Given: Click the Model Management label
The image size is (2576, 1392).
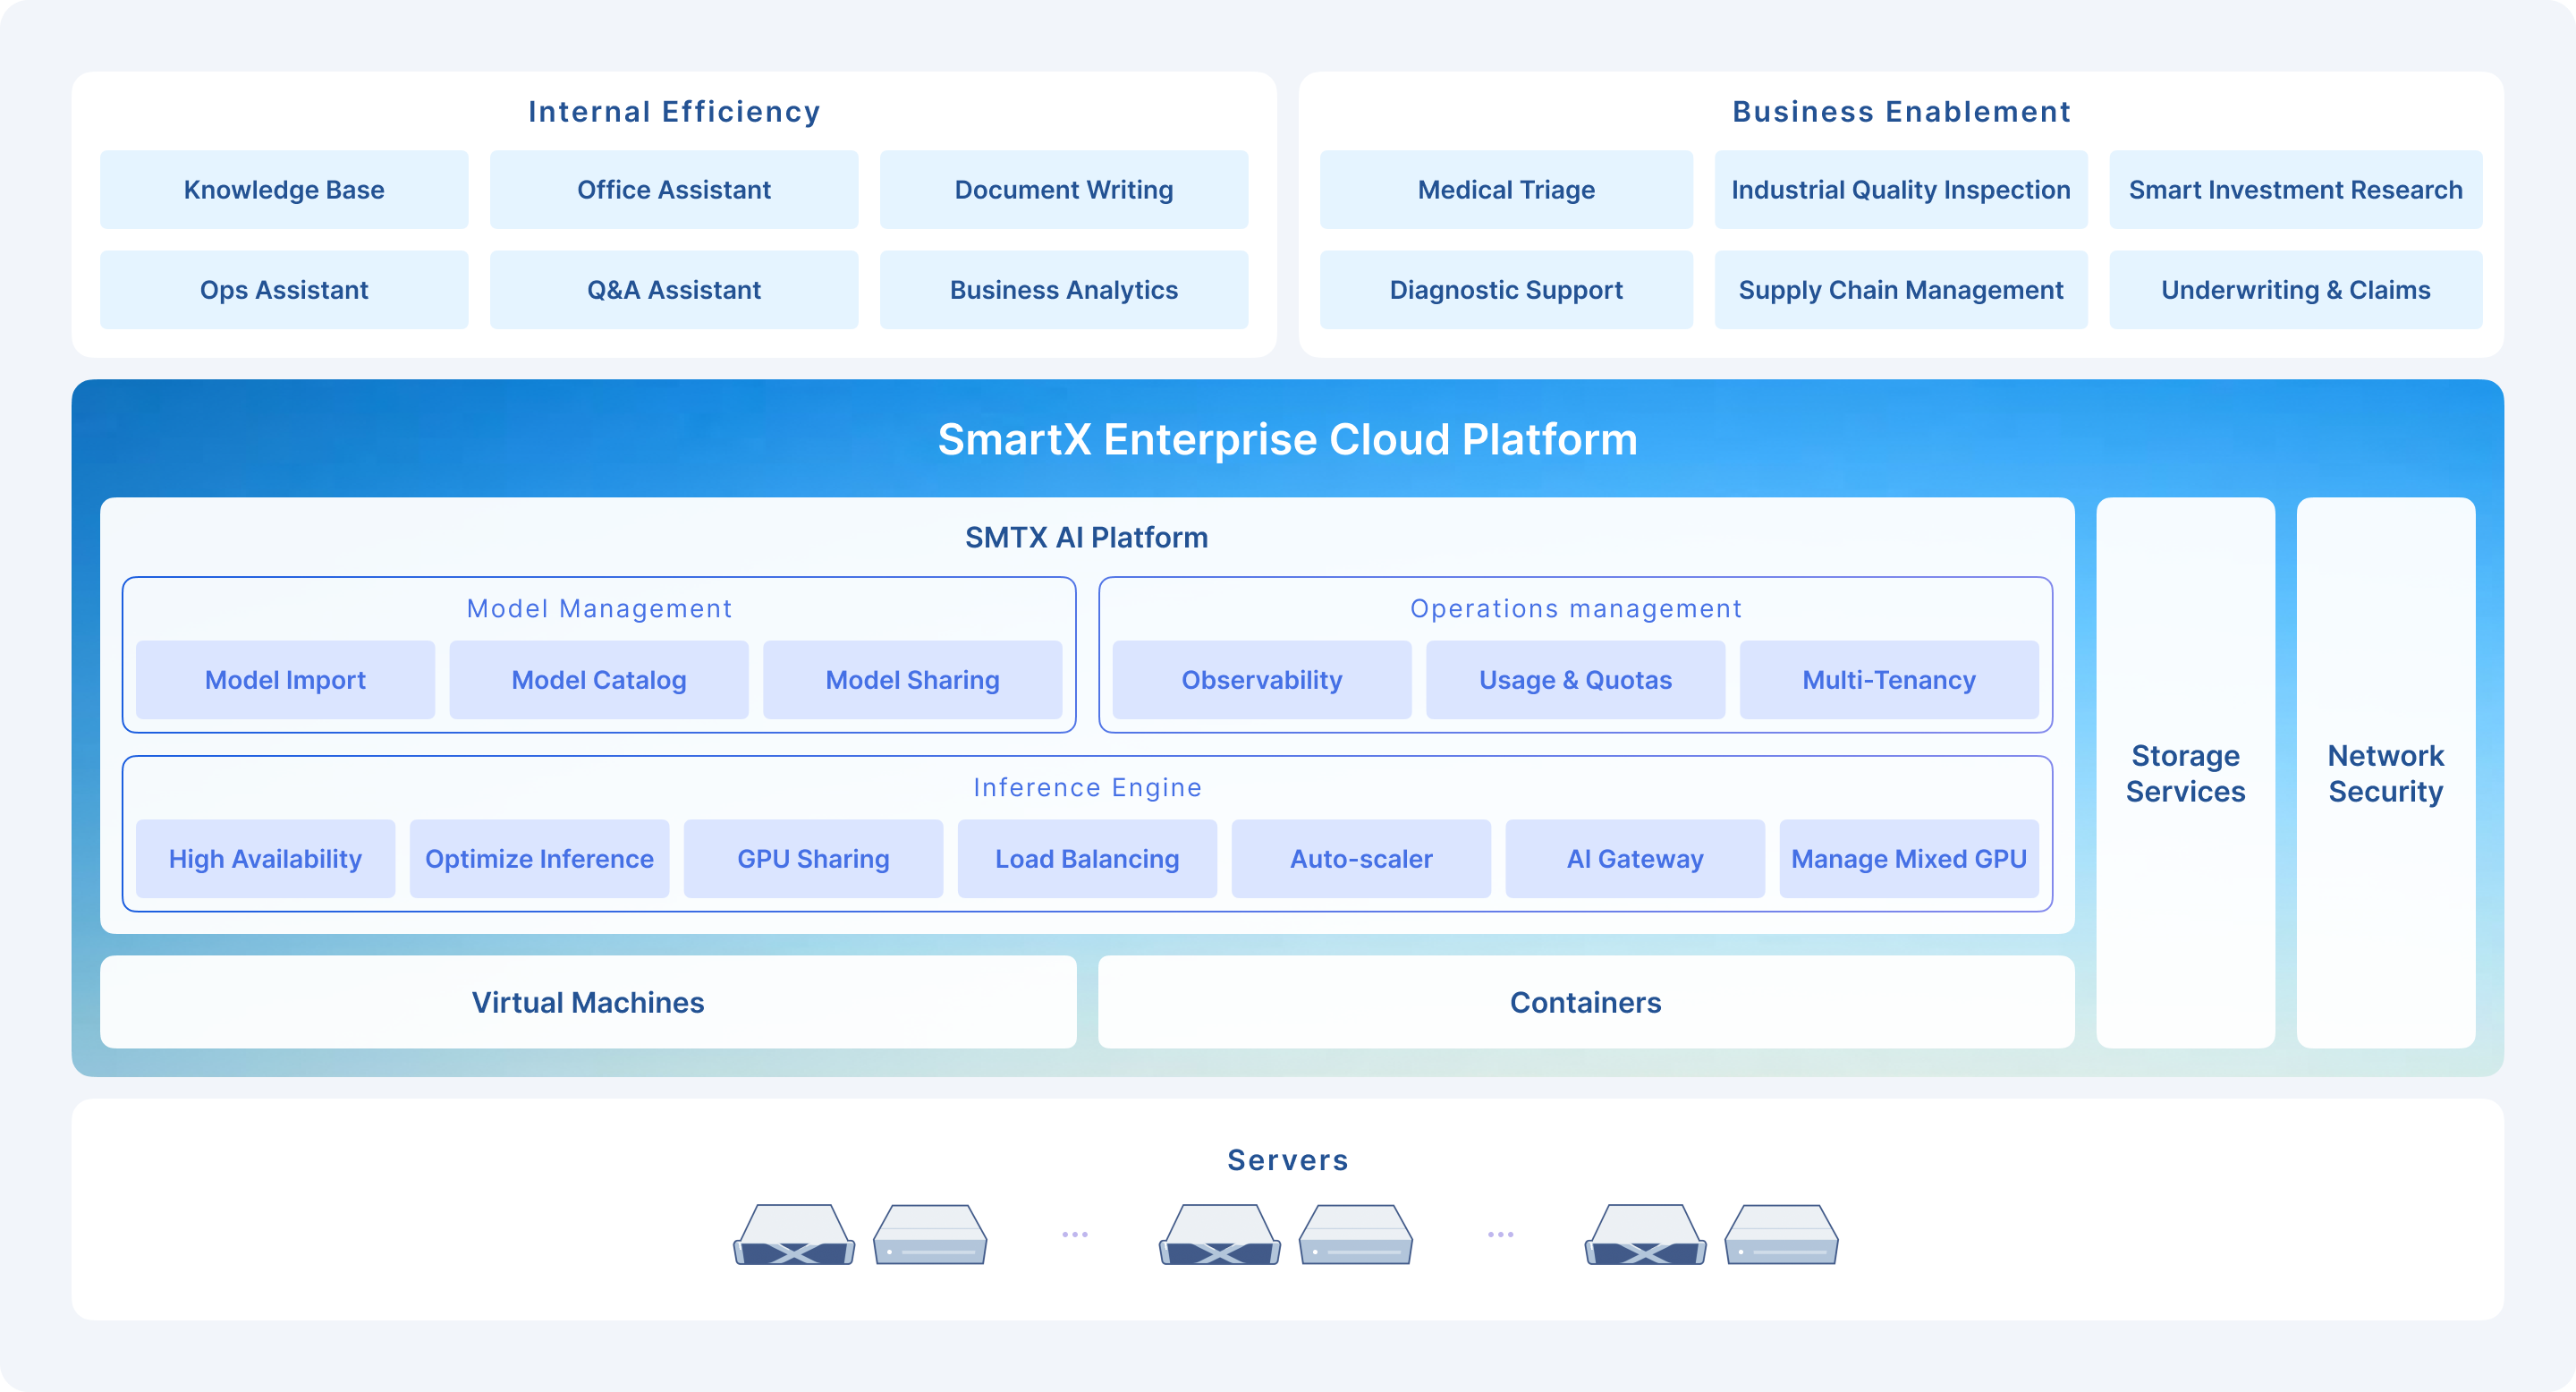Looking at the screenshot, I should (x=599, y=609).
